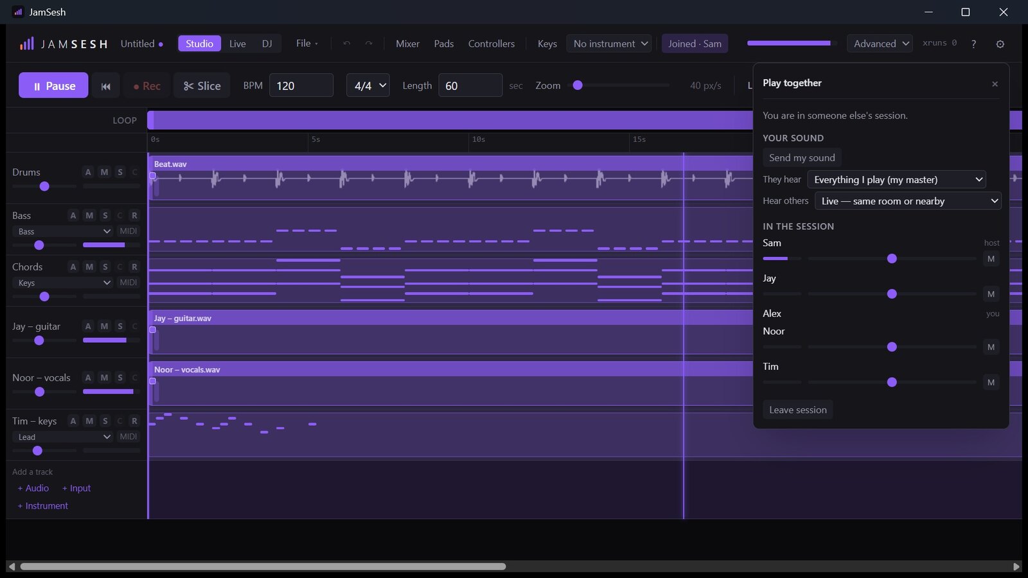Viewport: 1028px width, 578px height.
Task: Open the They hear dropdown
Action: tap(897, 180)
